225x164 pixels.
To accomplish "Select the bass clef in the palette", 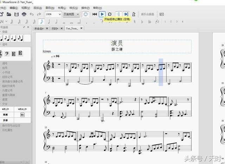I will click(7, 54).
